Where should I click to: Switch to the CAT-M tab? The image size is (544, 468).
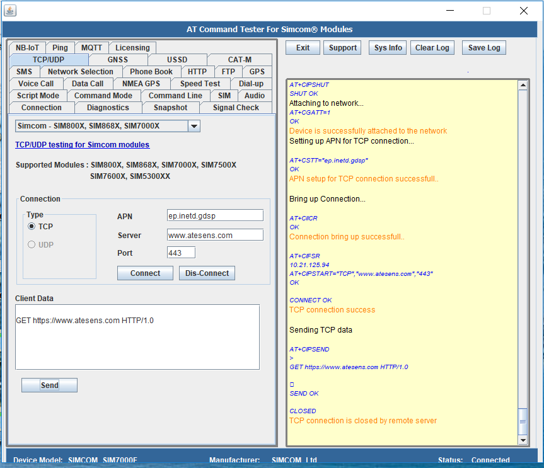pyautogui.click(x=240, y=60)
